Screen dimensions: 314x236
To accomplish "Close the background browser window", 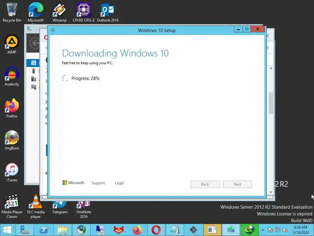I will (x=268, y=36).
